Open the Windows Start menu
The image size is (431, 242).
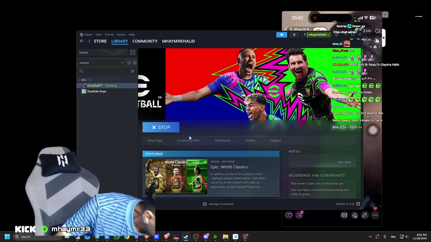[7, 237]
